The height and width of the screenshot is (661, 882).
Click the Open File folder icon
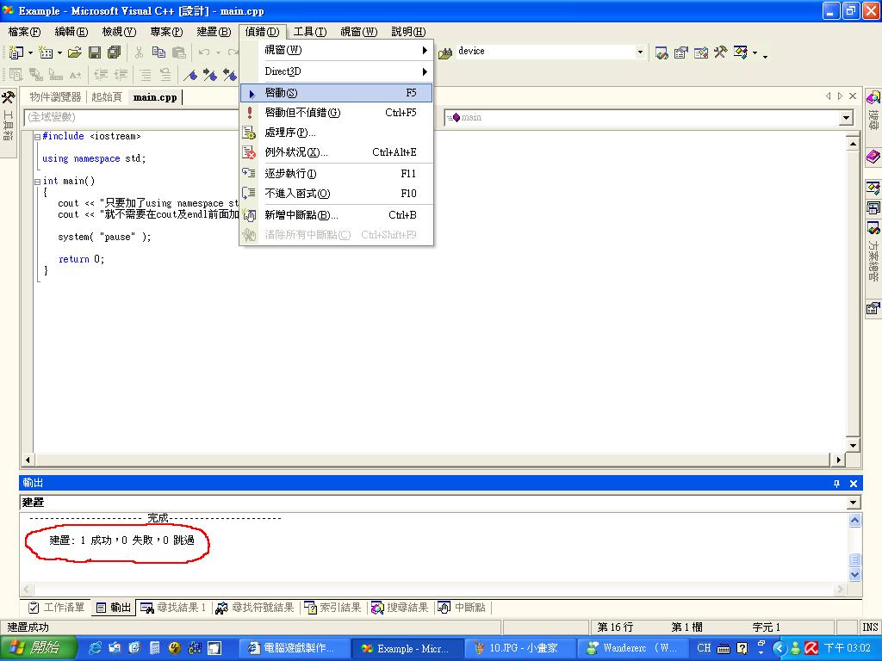click(74, 53)
